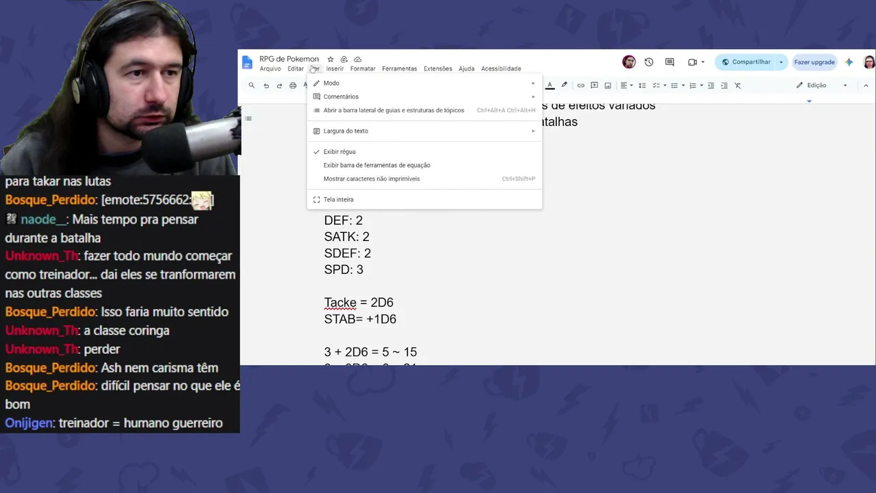Star the RPG de Pokemon document

(x=331, y=59)
